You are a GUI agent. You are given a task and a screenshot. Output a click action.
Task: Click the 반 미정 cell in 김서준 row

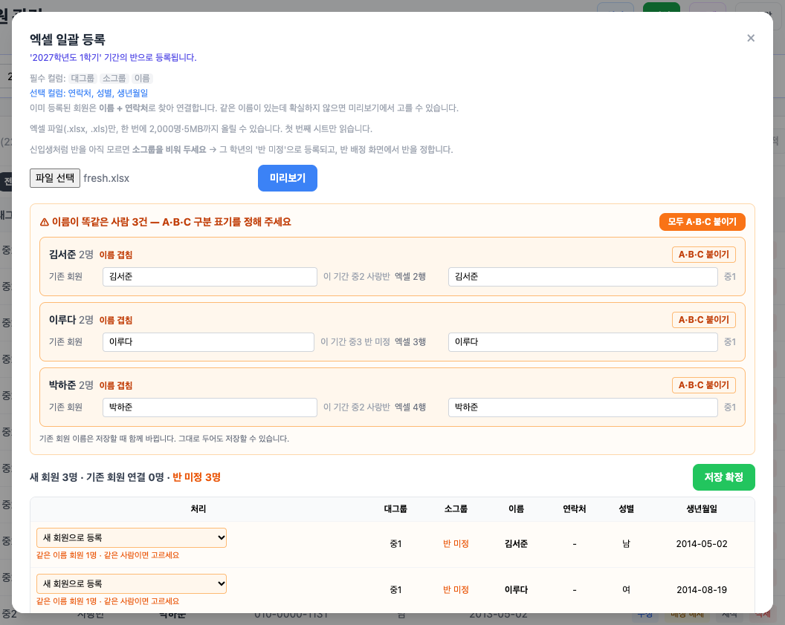pos(456,544)
